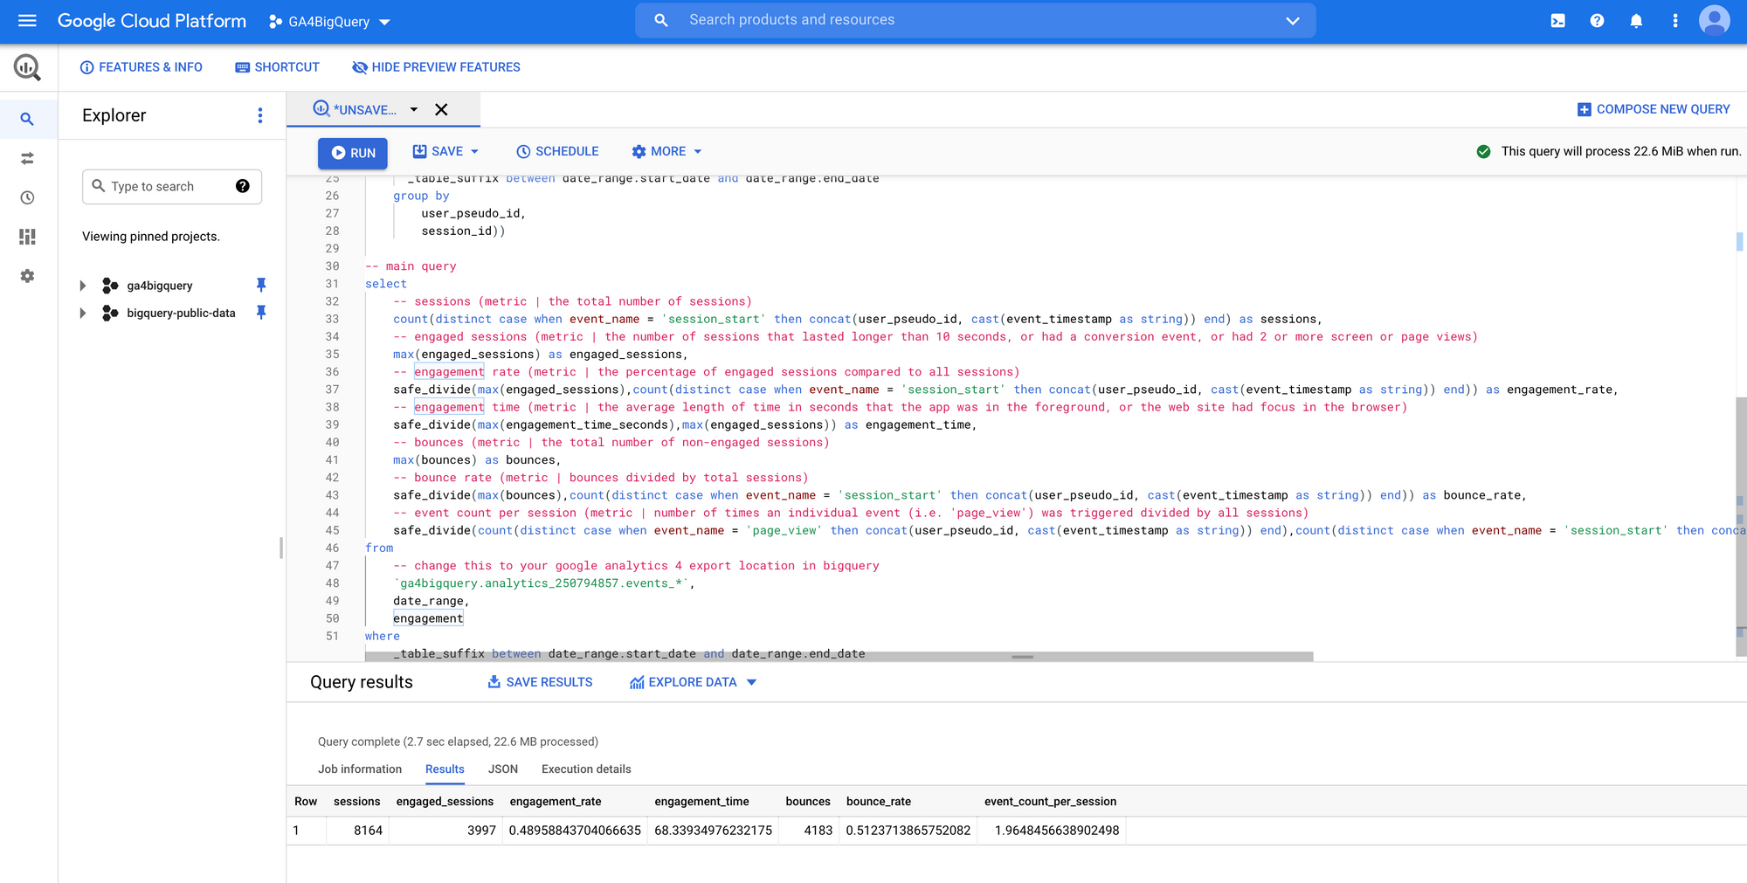1747x883 pixels.
Task: Open the MORE settings dropdown
Action: (x=666, y=151)
